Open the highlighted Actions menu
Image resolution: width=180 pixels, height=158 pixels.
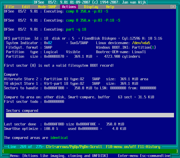coord(69,7)
